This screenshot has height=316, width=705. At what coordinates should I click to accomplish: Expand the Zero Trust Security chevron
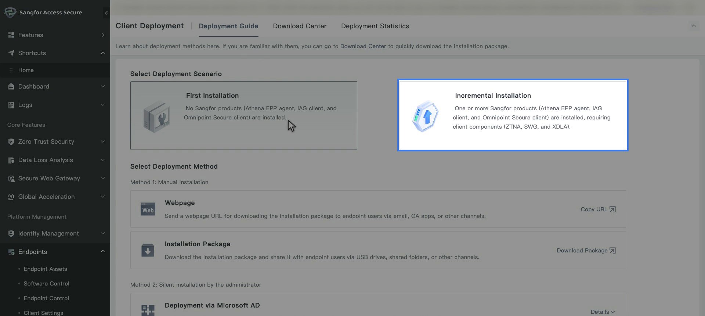pyautogui.click(x=103, y=141)
